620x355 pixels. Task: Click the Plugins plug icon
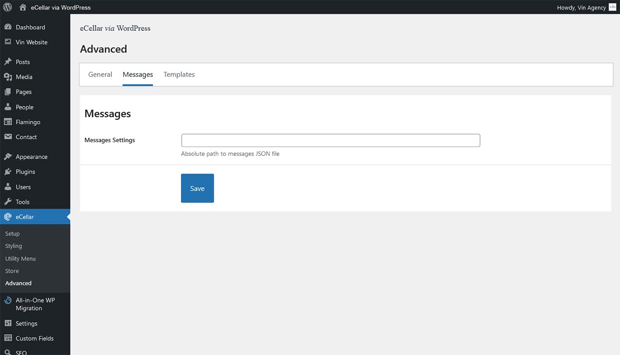point(8,172)
